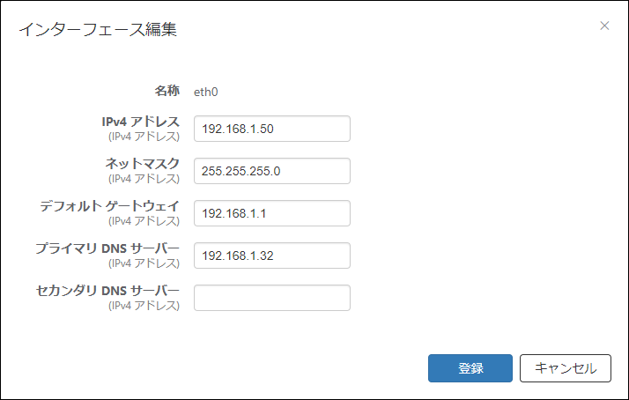
Task: Click the blue 登録 button
Action: pyautogui.click(x=470, y=368)
